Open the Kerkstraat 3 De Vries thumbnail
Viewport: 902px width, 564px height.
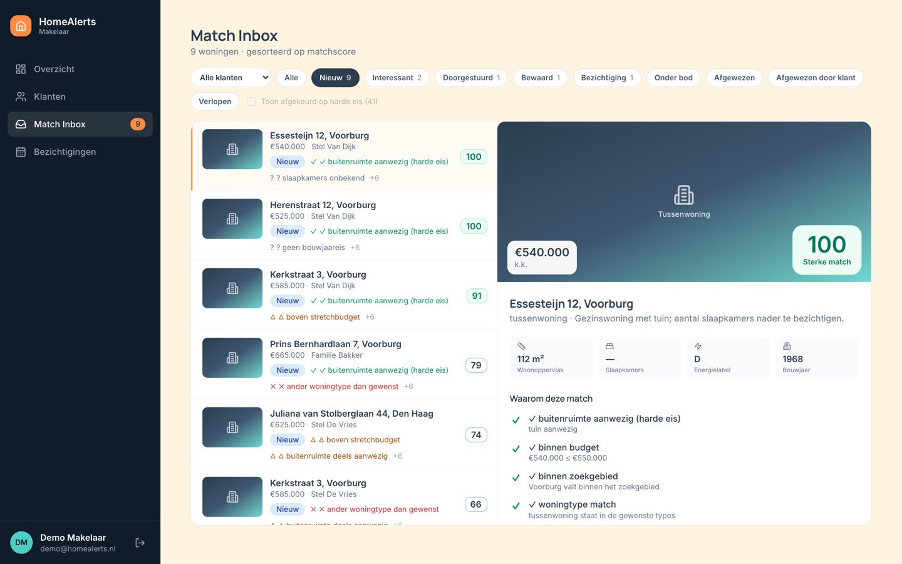coord(232,497)
